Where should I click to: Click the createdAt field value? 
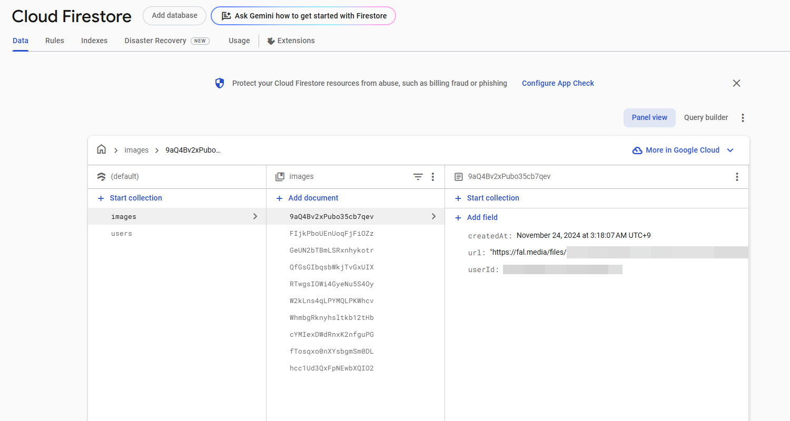tap(584, 235)
